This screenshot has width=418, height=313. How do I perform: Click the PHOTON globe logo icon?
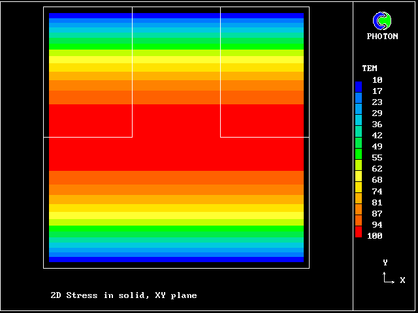pyautogui.click(x=382, y=21)
